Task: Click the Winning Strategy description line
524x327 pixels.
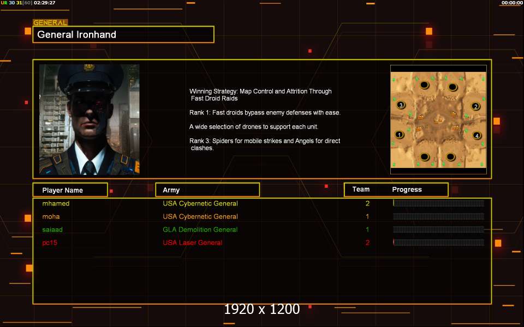Action: [x=260, y=95]
